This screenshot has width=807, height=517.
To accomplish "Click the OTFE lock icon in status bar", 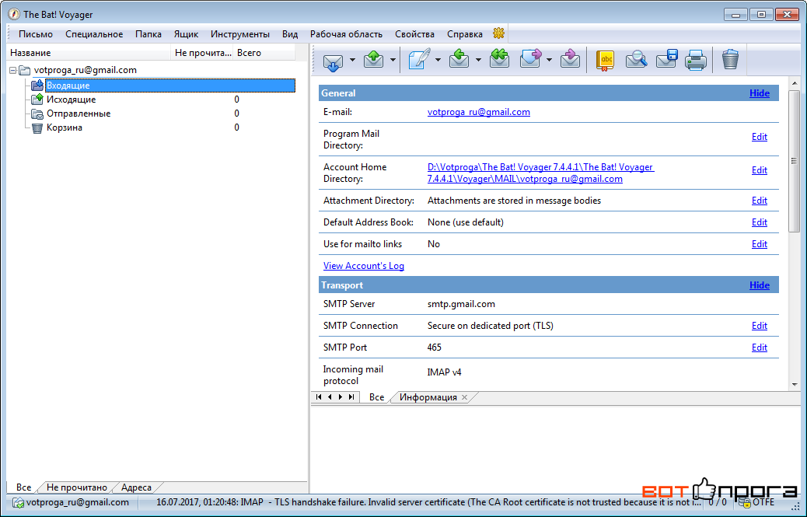I will [744, 502].
